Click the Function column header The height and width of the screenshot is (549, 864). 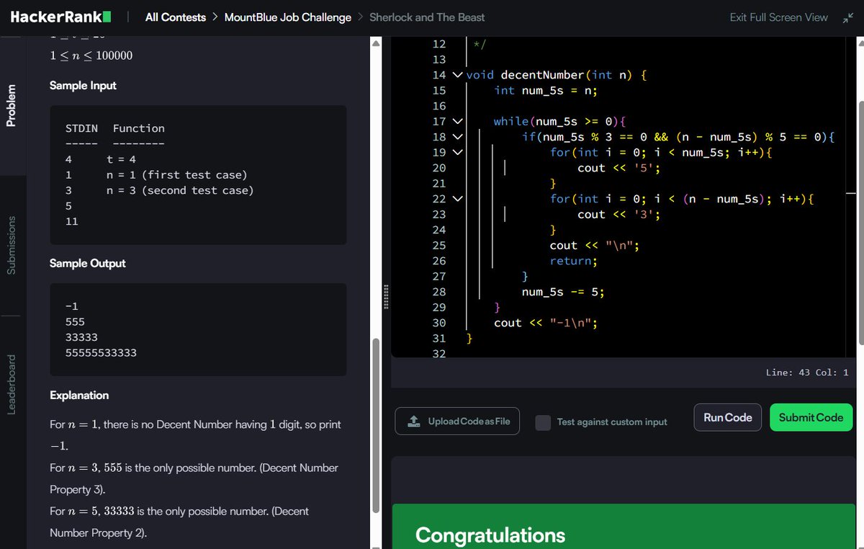point(139,128)
